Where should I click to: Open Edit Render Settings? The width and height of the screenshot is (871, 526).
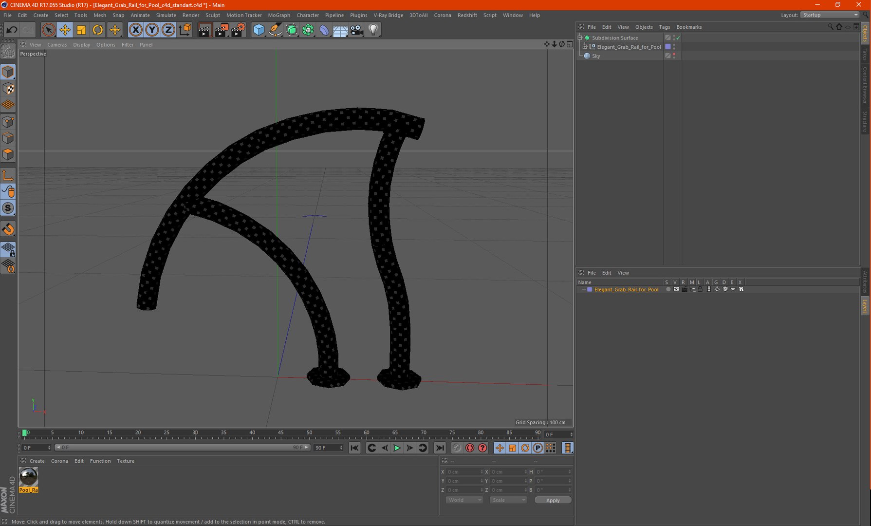coord(238,30)
